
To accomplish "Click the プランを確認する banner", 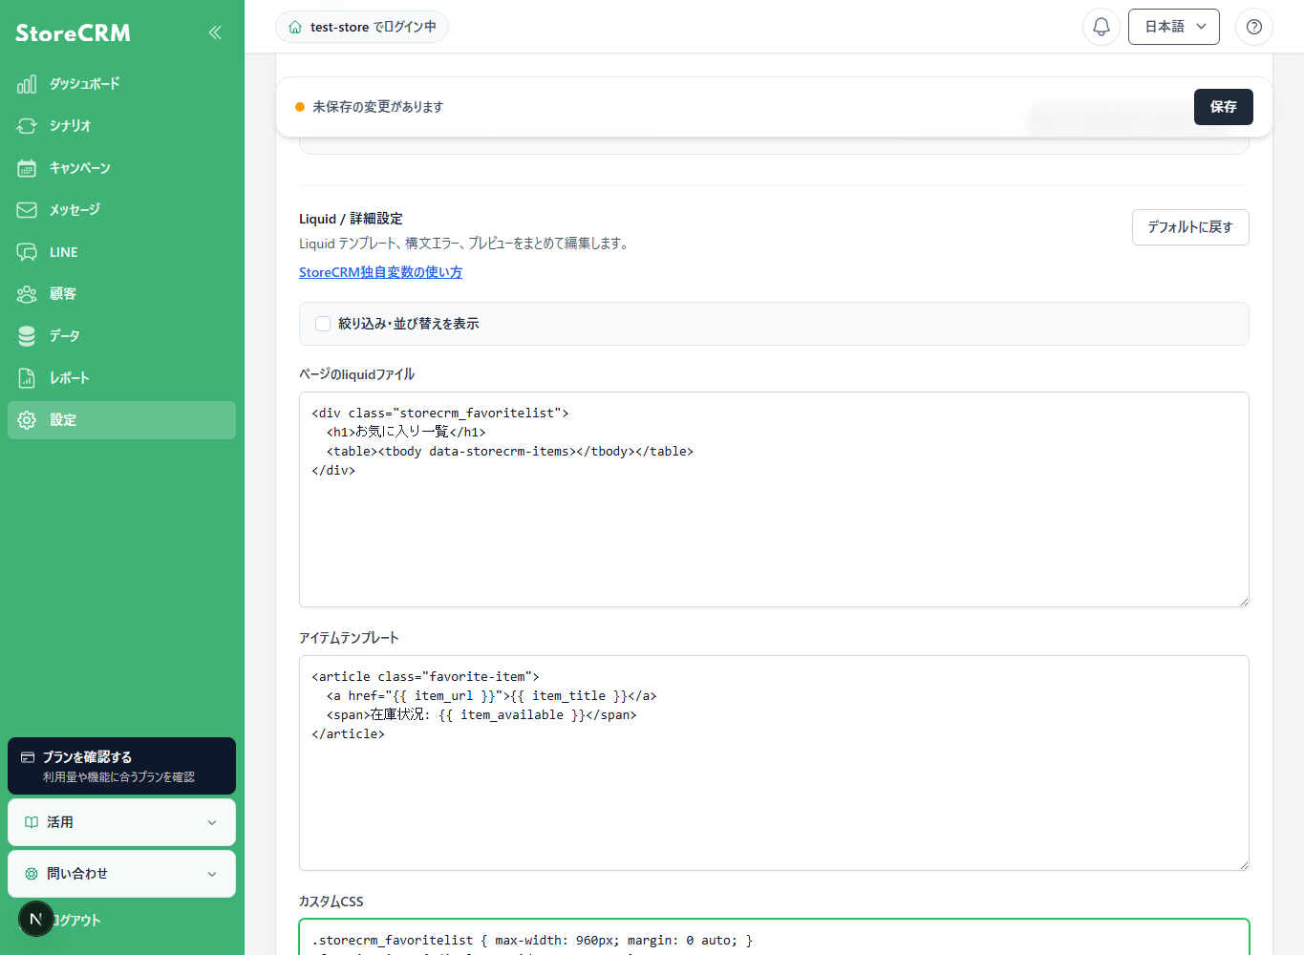I will tap(121, 766).
